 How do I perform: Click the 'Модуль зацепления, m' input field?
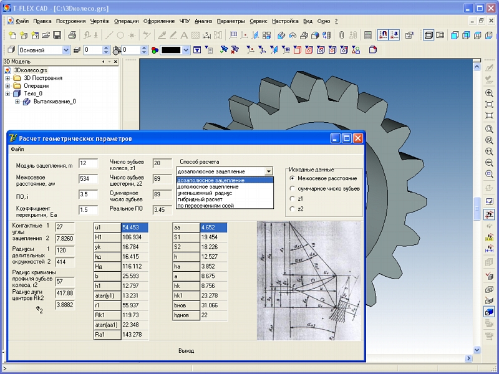pyautogui.click(x=88, y=163)
